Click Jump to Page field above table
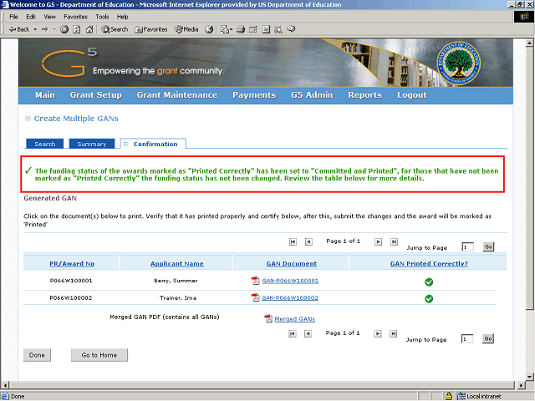 coord(467,246)
